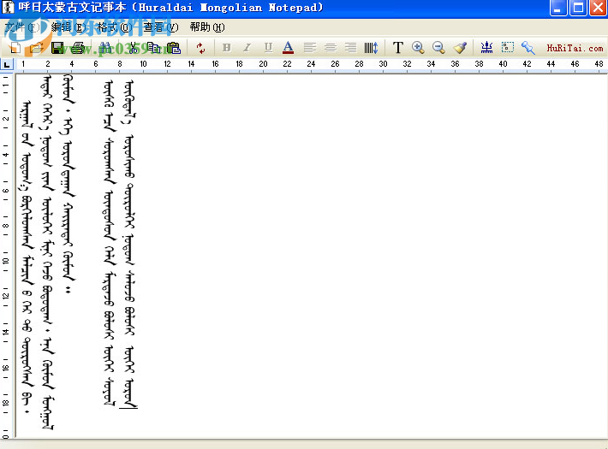The height and width of the screenshot is (449, 608).
Task: Choose font color with the A icon
Action: pyautogui.click(x=288, y=48)
